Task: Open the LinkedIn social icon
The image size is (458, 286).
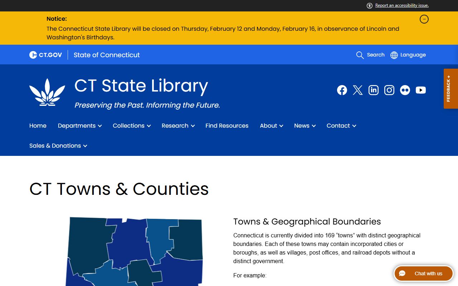Action: [x=374, y=90]
